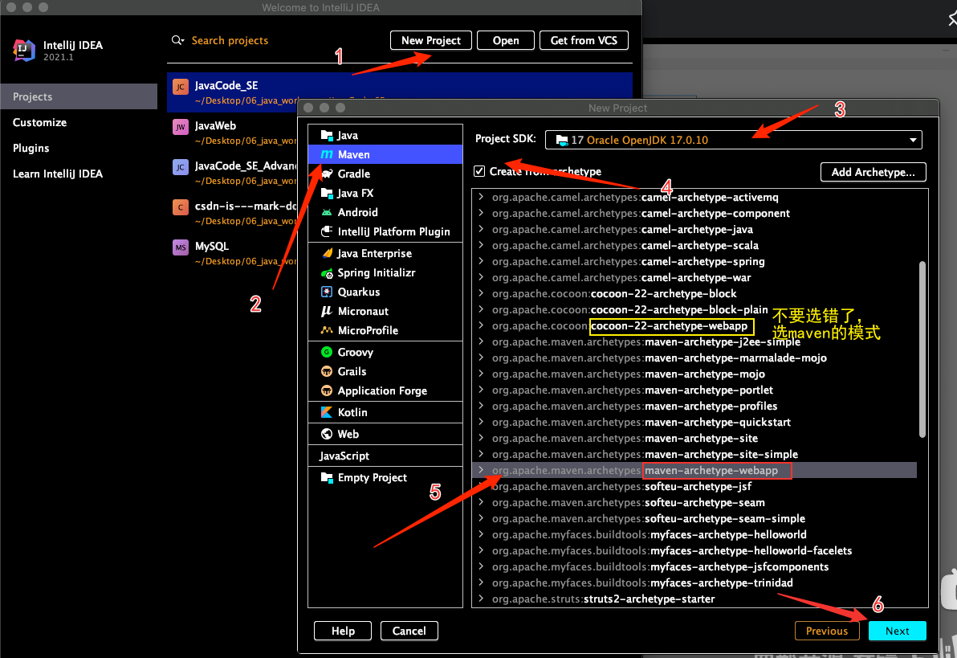Click the archetype list vertical scrollbar

[922, 349]
